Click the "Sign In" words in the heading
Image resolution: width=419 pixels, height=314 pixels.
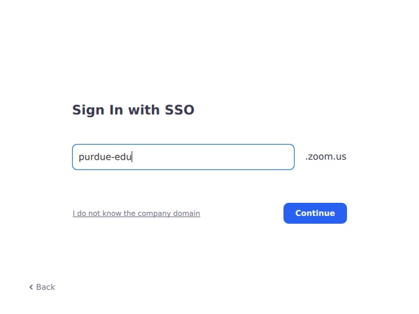[98, 110]
